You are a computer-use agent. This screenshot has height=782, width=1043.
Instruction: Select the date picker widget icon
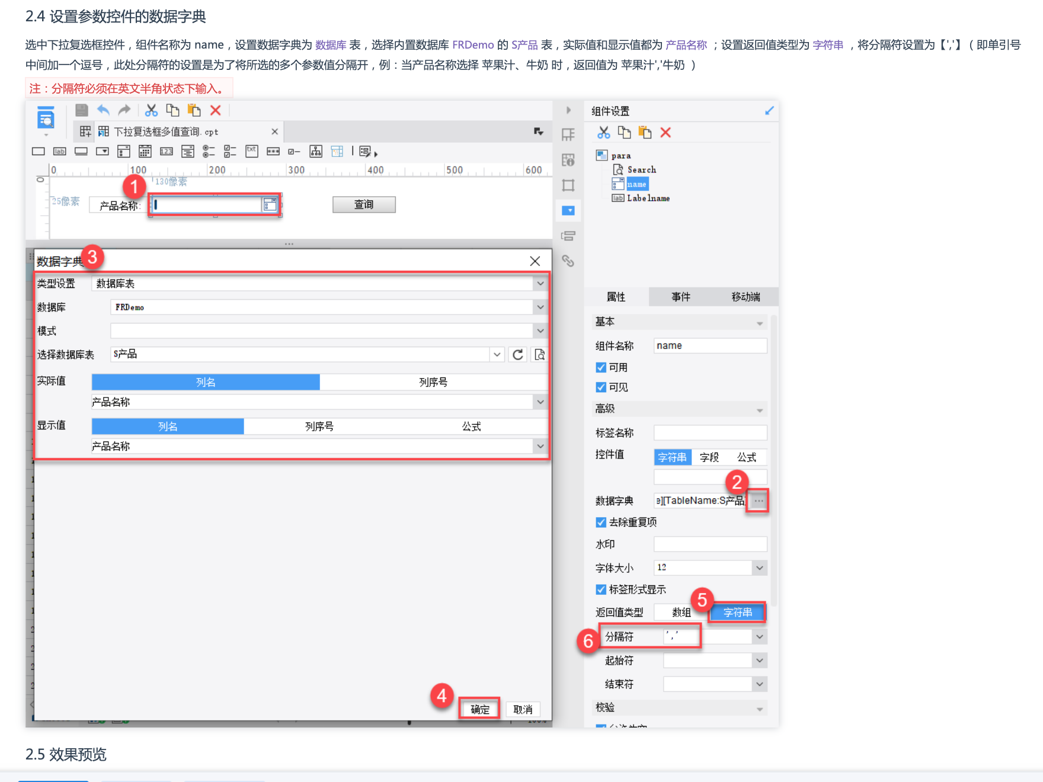[145, 152]
